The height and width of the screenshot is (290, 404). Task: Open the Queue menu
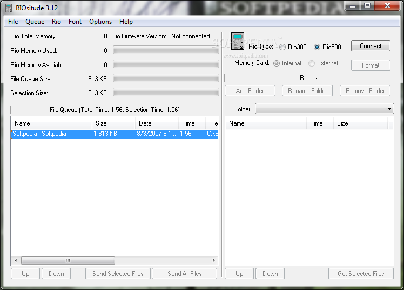35,22
